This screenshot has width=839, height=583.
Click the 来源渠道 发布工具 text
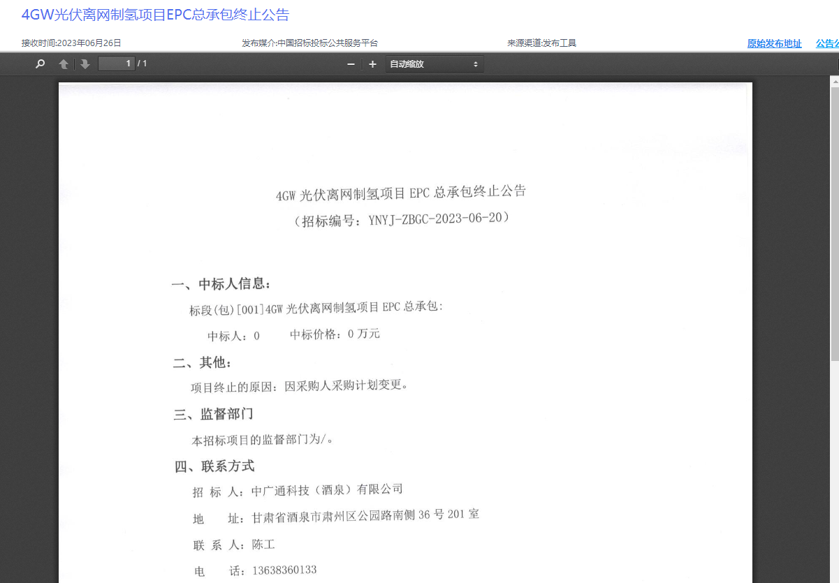541,43
